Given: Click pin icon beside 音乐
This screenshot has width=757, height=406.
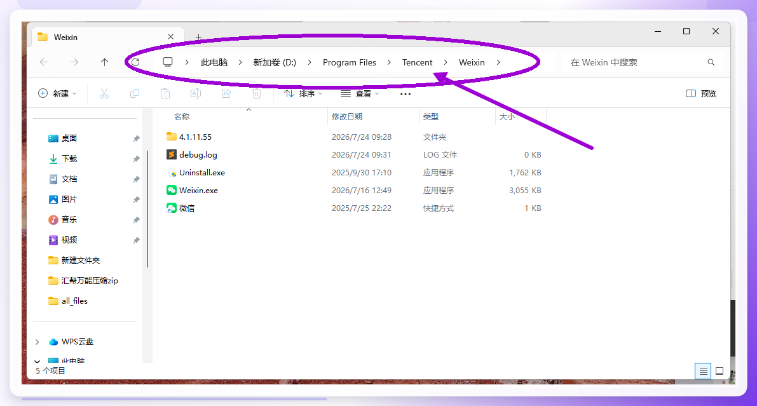Looking at the screenshot, I should [x=136, y=220].
